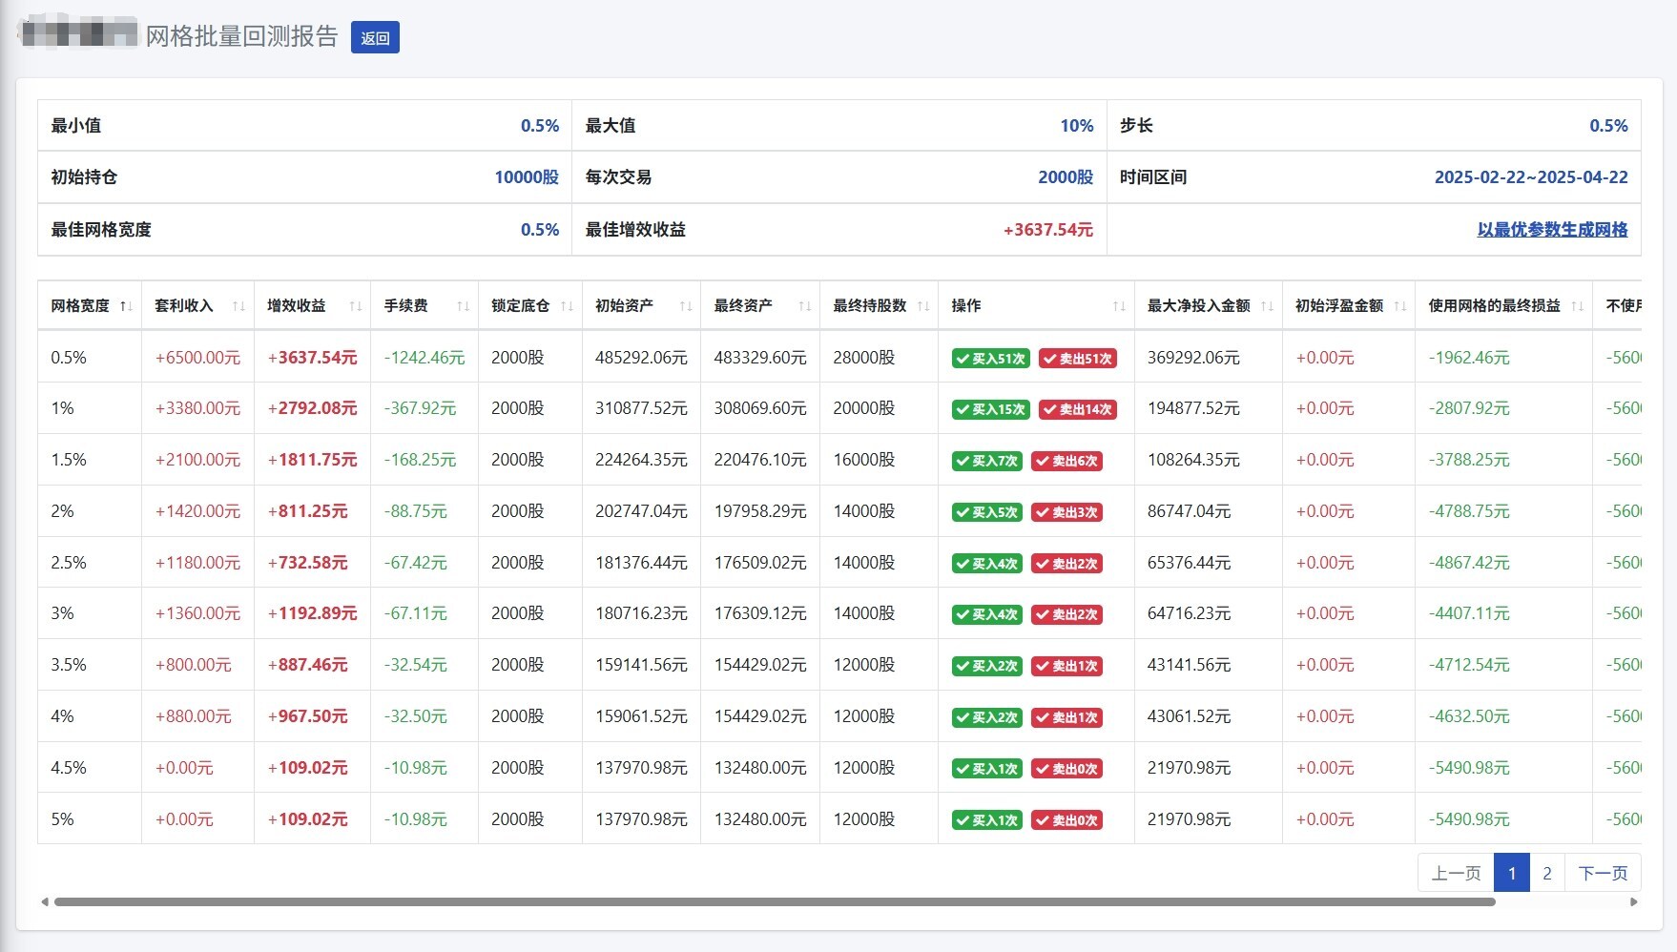Click 下一页 pagination button
Screen dimensions: 1677x952
pos(1603,873)
